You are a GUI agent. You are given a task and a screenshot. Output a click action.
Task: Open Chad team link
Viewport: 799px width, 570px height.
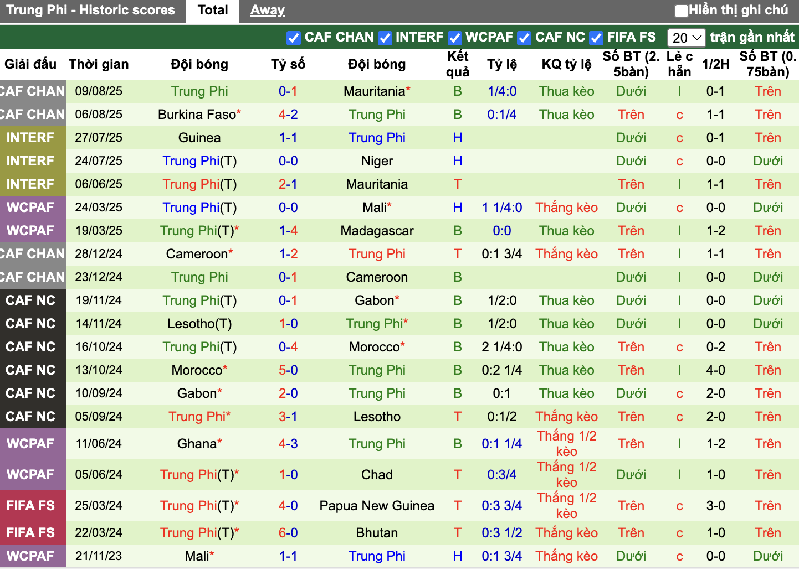pyautogui.click(x=377, y=475)
